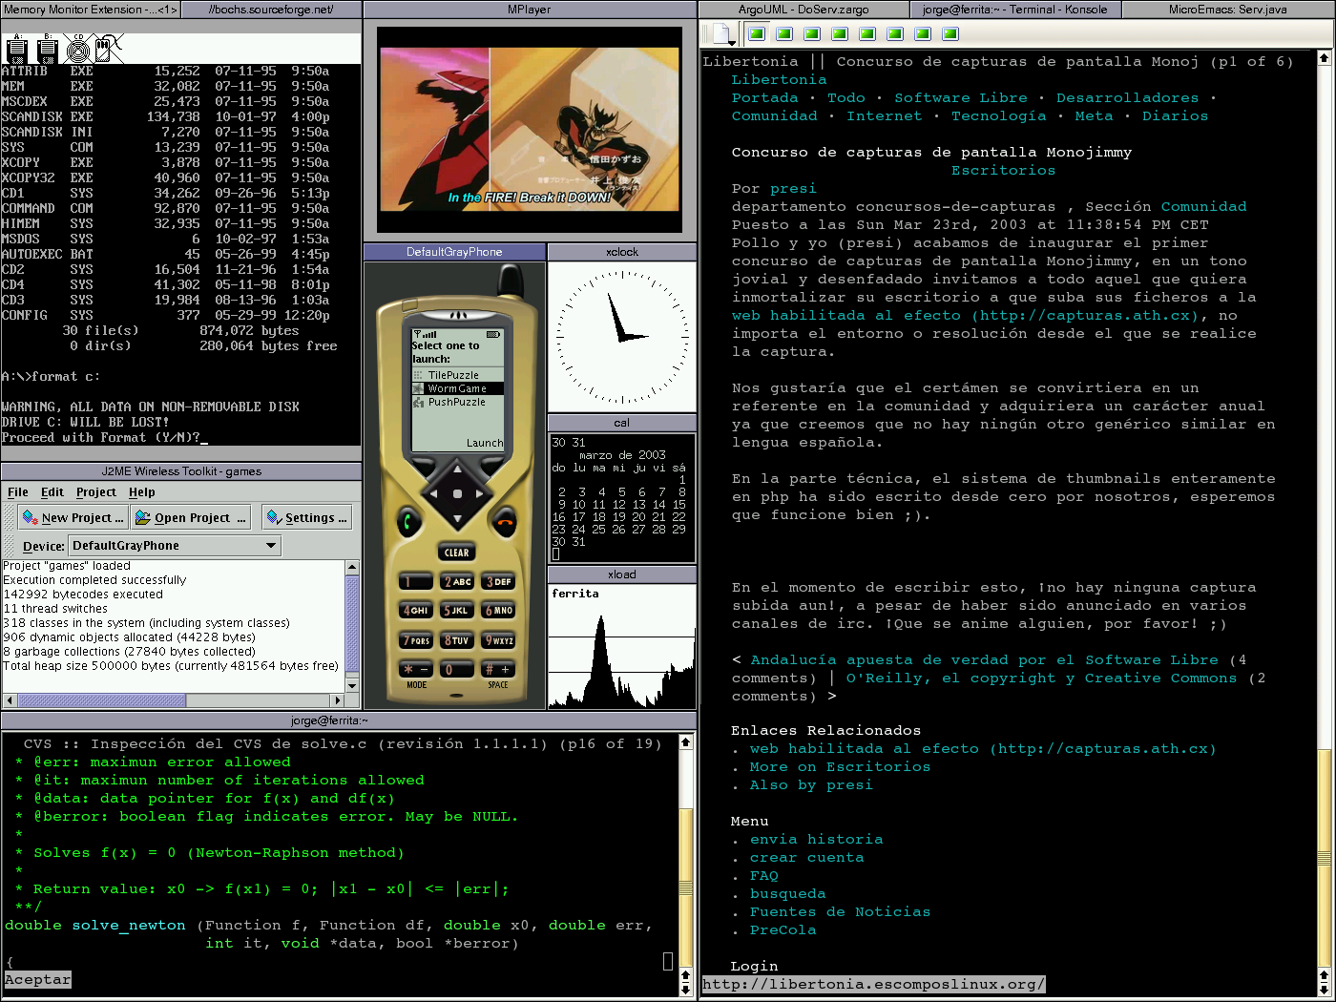Select the fifth terminal session icon in Konsole

(x=867, y=34)
